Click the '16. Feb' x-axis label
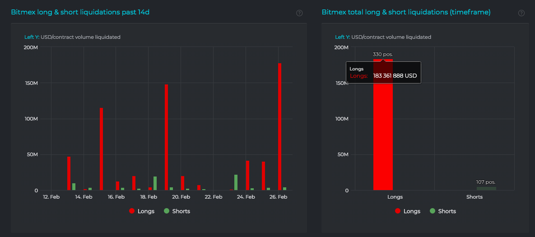535x237 pixels. [x=116, y=197]
